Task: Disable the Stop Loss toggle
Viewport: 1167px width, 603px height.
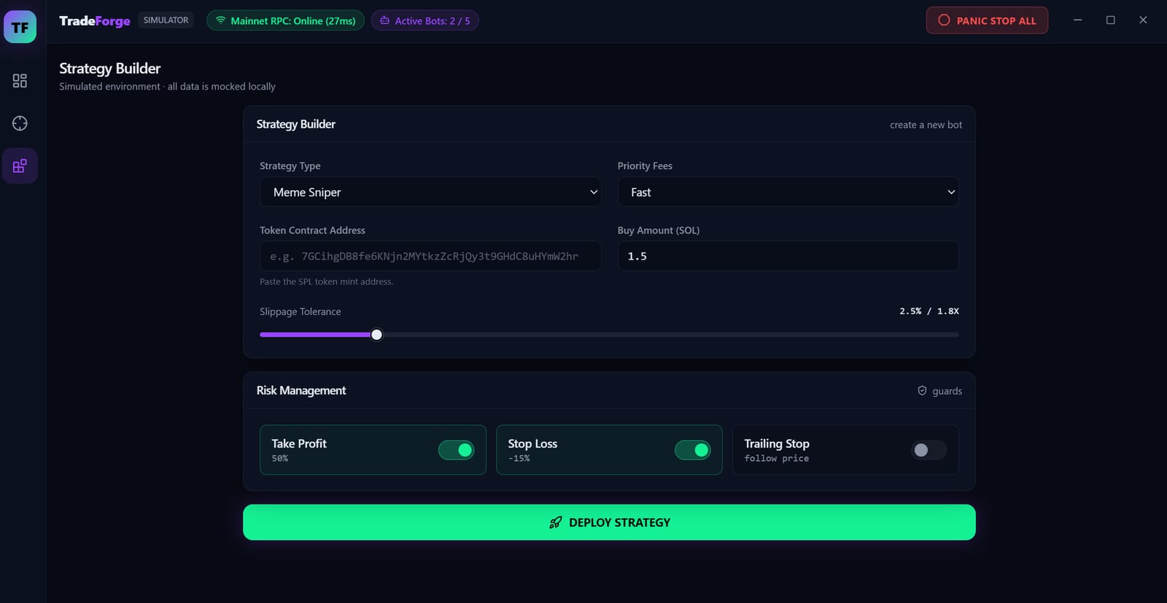Action: pos(692,450)
